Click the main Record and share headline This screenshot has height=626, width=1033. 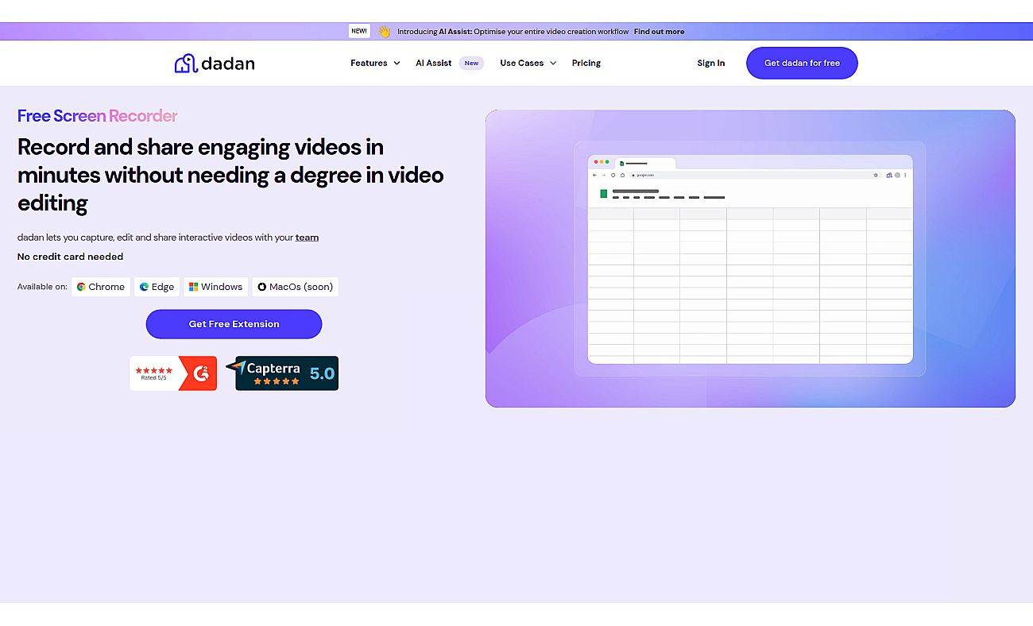230,175
